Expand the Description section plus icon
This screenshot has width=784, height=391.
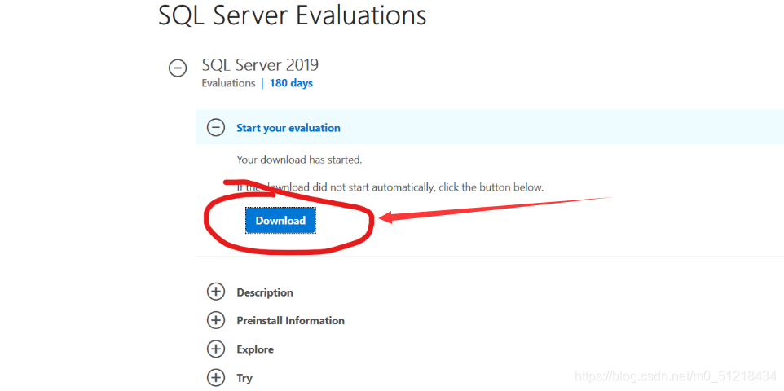click(216, 292)
